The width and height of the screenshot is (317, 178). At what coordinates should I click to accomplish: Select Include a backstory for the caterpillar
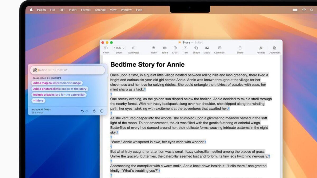tap(59, 95)
